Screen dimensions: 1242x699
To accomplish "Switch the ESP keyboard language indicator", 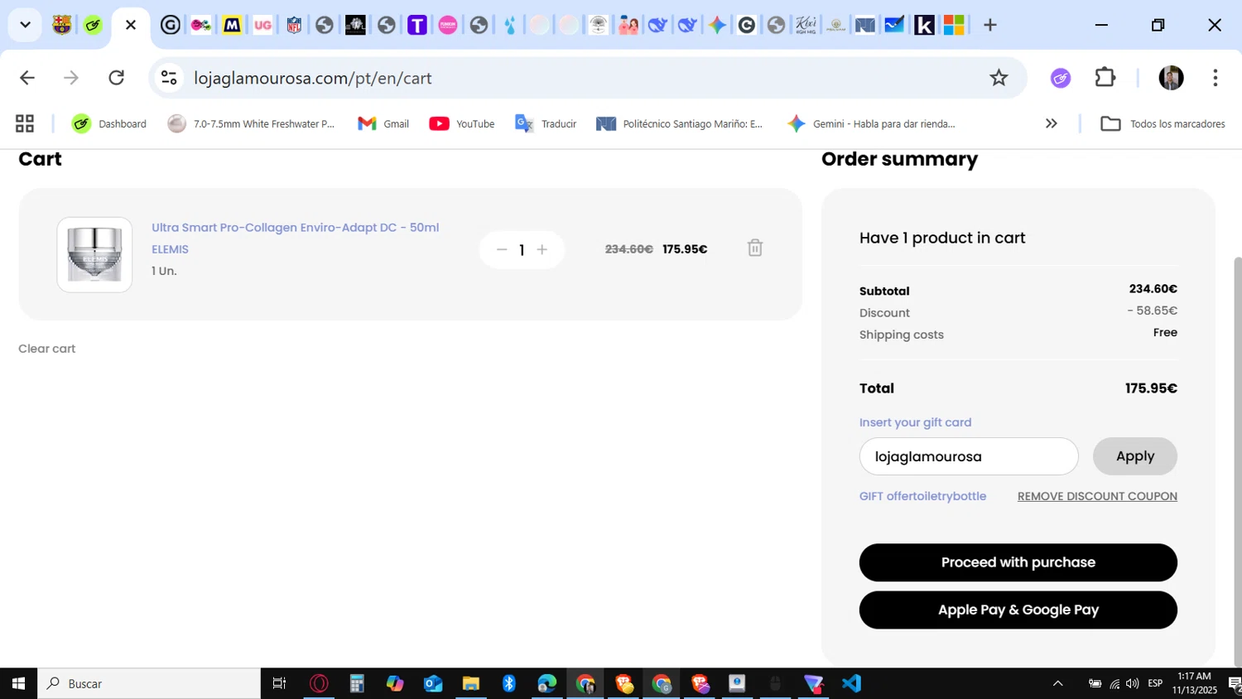I will tap(1155, 683).
